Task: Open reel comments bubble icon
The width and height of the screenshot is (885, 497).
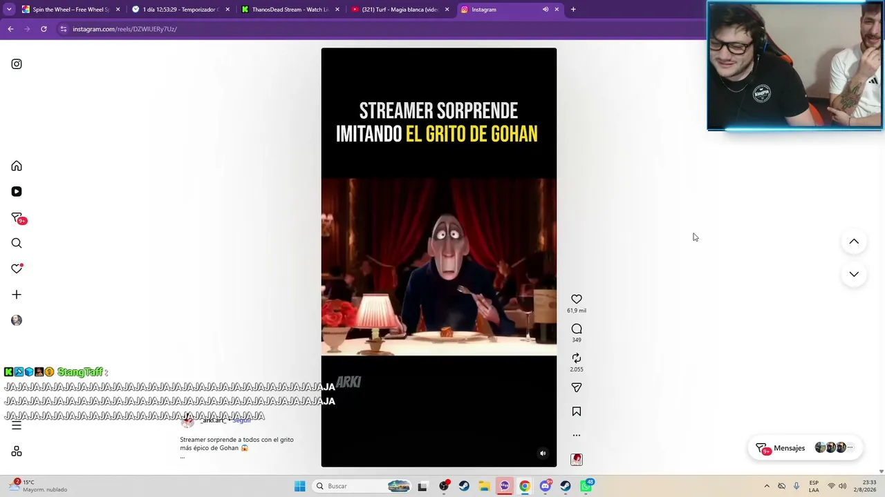Action: 577,329
